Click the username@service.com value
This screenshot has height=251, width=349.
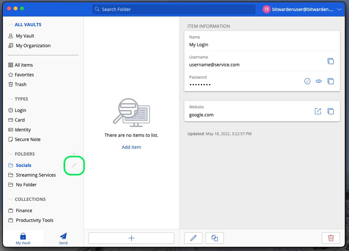(214, 65)
